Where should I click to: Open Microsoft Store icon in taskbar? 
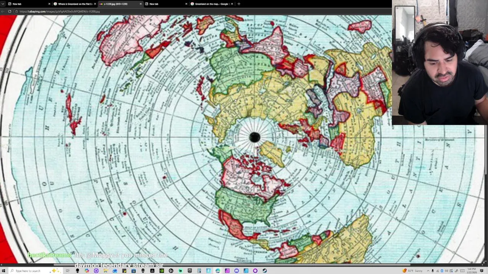pos(133,271)
